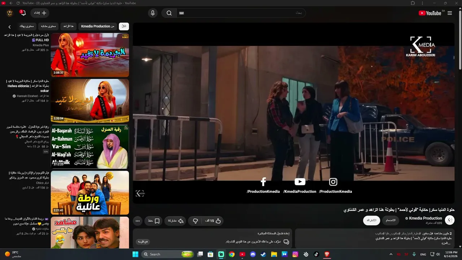Select the 'هنا الزاهد' filter chip
The height and width of the screenshot is (260, 462).
68,26
